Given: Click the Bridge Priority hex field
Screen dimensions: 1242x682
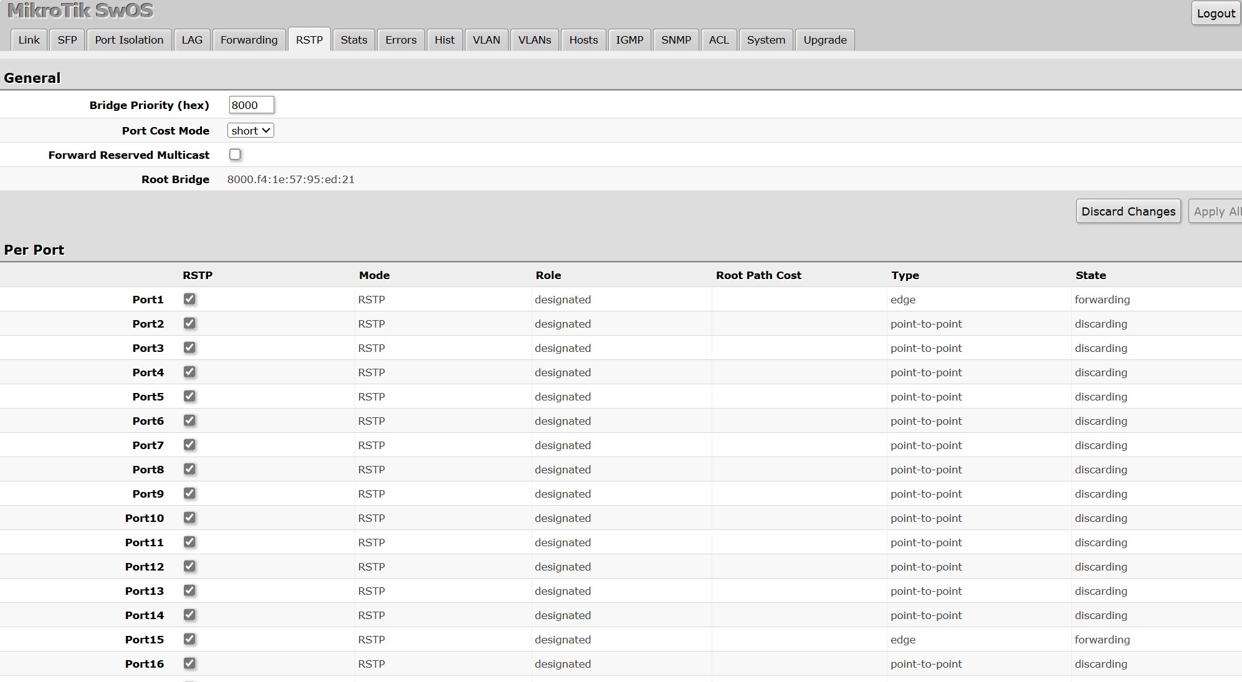Looking at the screenshot, I should point(251,105).
